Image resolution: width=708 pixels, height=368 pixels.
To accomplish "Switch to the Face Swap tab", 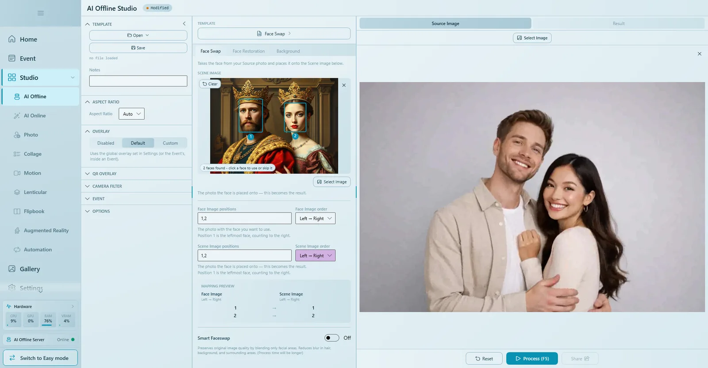I will click(x=211, y=51).
